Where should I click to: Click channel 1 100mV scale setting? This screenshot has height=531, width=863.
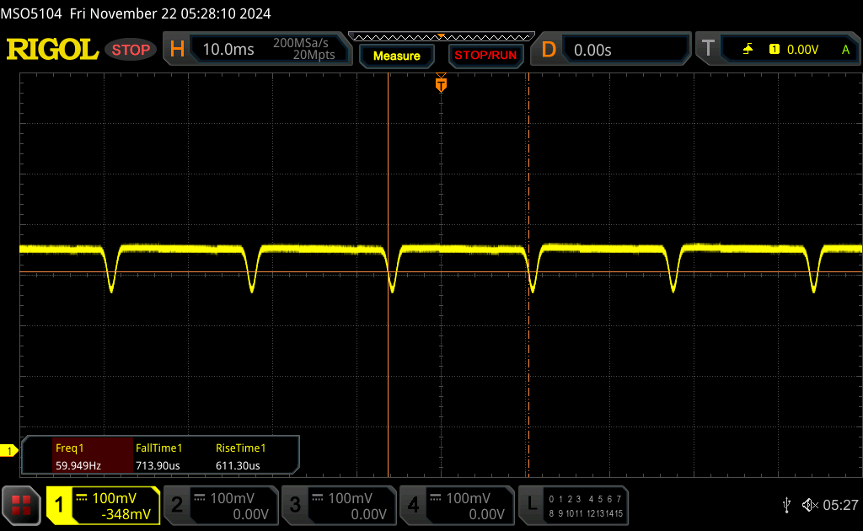(x=114, y=498)
